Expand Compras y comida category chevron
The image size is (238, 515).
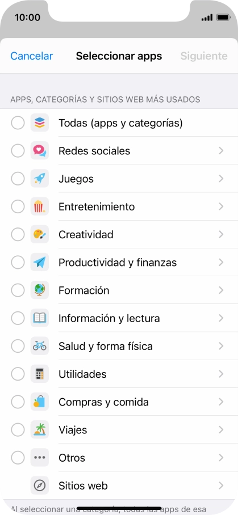[221, 402]
